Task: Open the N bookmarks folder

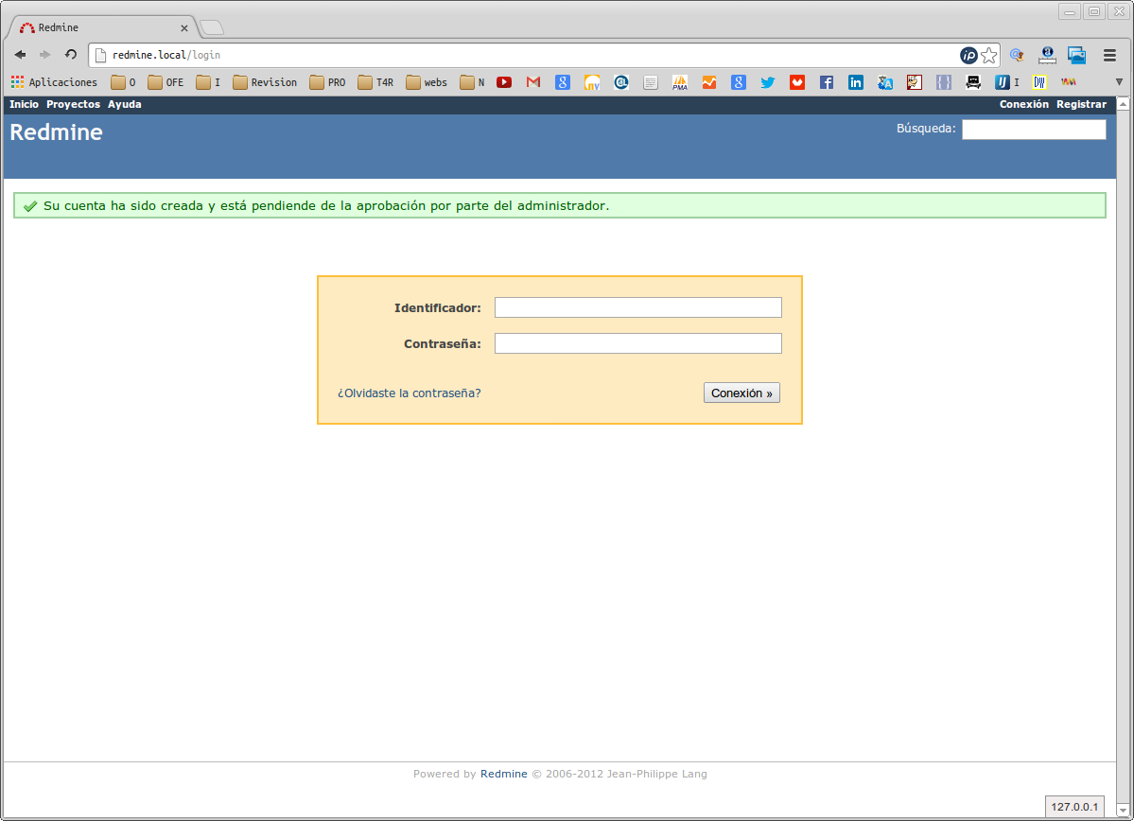Action: pyautogui.click(x=472, y=82)
